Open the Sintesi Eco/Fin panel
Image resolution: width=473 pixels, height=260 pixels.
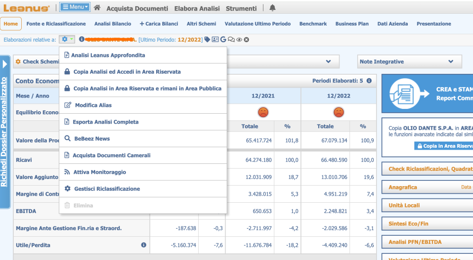point(409,224)
